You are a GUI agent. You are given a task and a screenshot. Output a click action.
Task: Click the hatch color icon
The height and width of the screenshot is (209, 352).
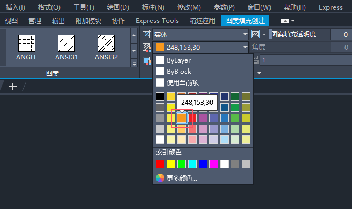pyautogui.click(x=147, y=47)
